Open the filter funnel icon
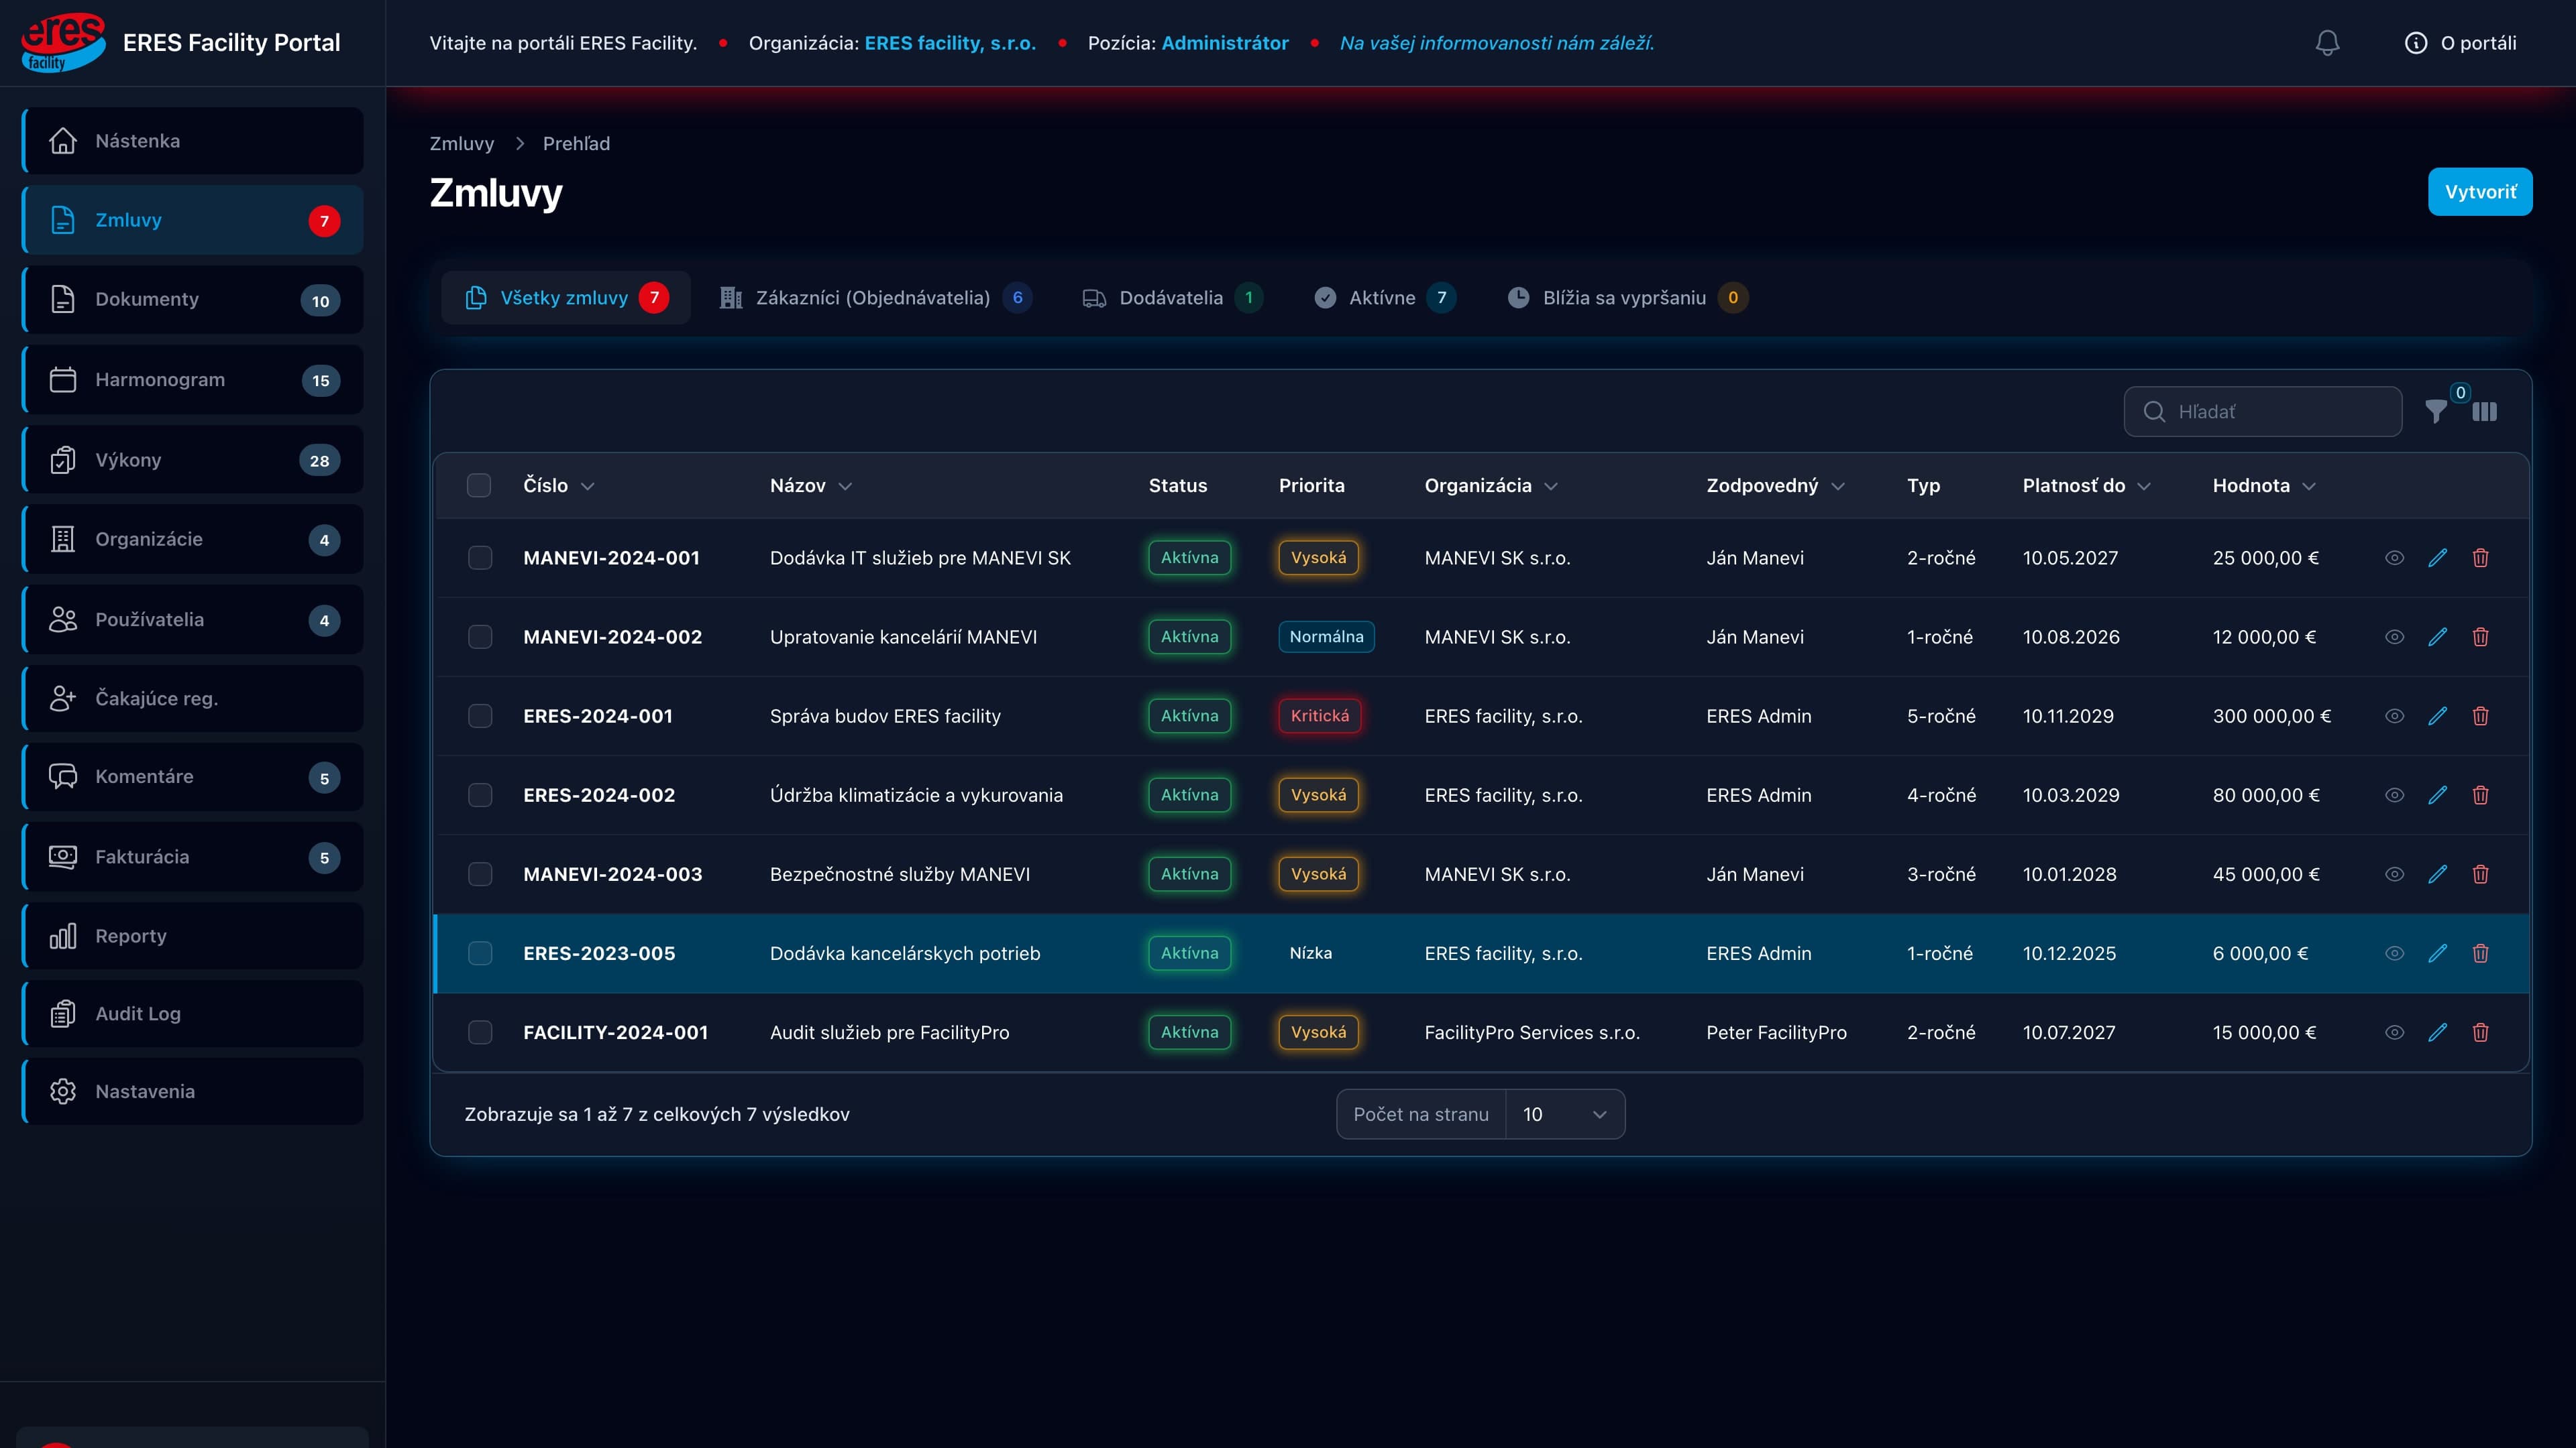The width and height of the screenshot is (2576, 1448). click(2436, 412)
